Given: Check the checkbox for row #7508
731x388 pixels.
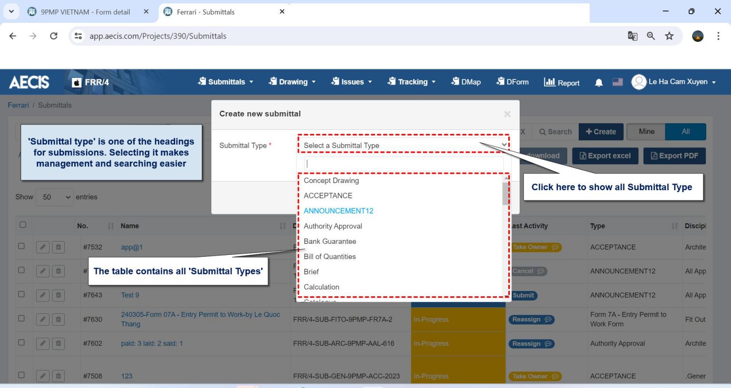Looking at the screenshot, I should coord(21,375).
